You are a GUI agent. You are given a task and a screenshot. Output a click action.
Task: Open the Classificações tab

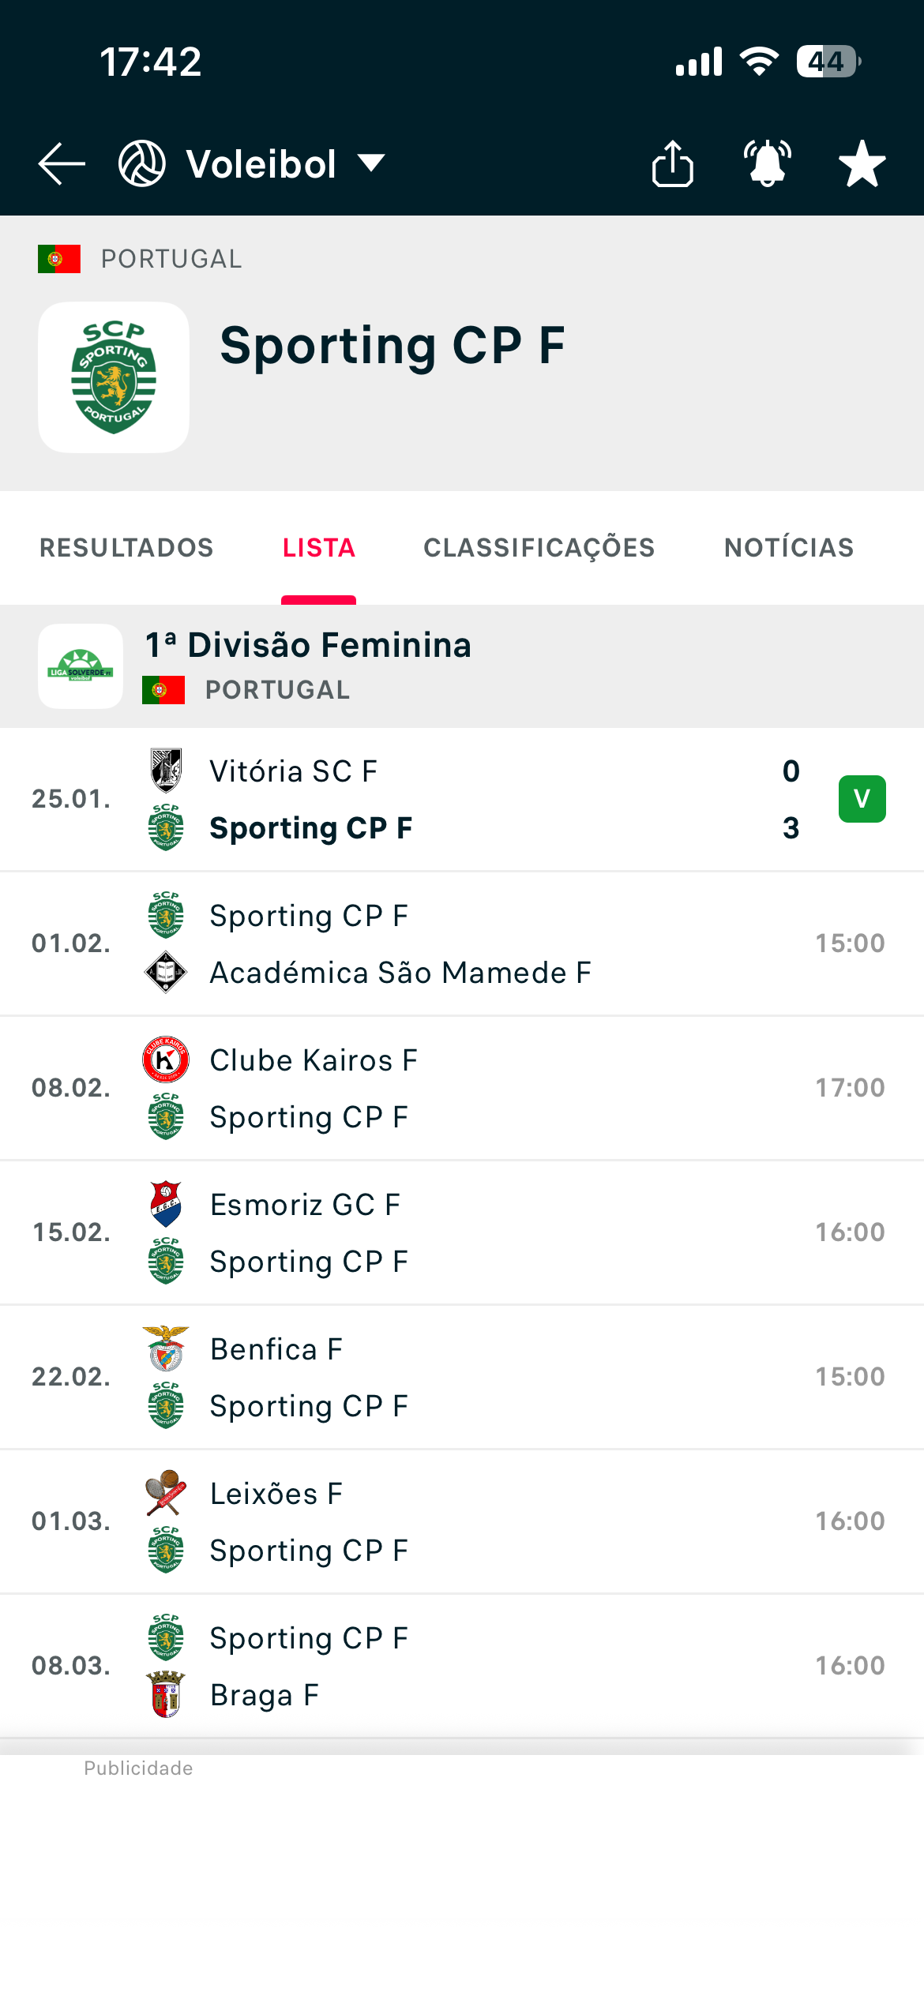[539, 548]
